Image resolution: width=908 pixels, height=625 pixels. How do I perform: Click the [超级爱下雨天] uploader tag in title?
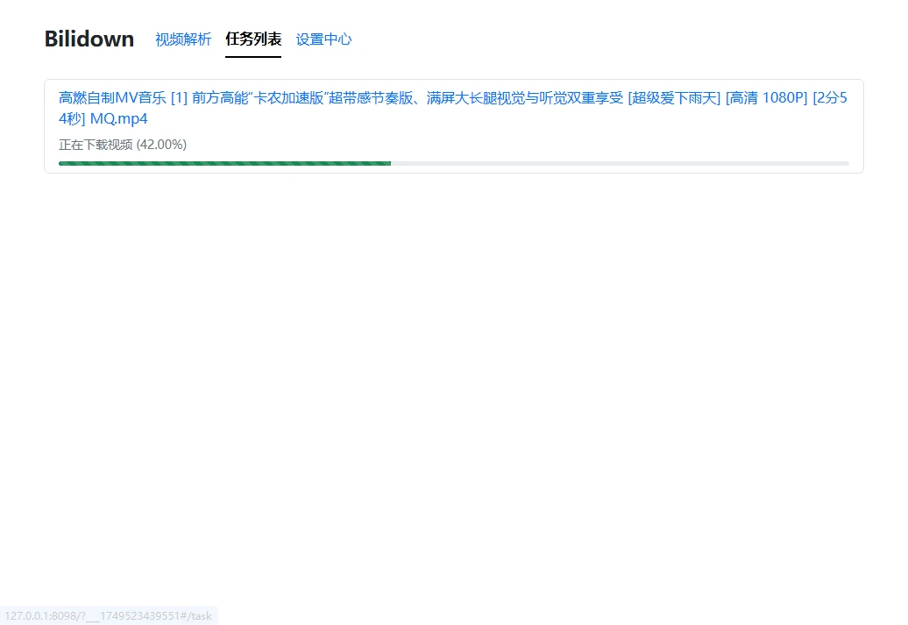point(674,97)
